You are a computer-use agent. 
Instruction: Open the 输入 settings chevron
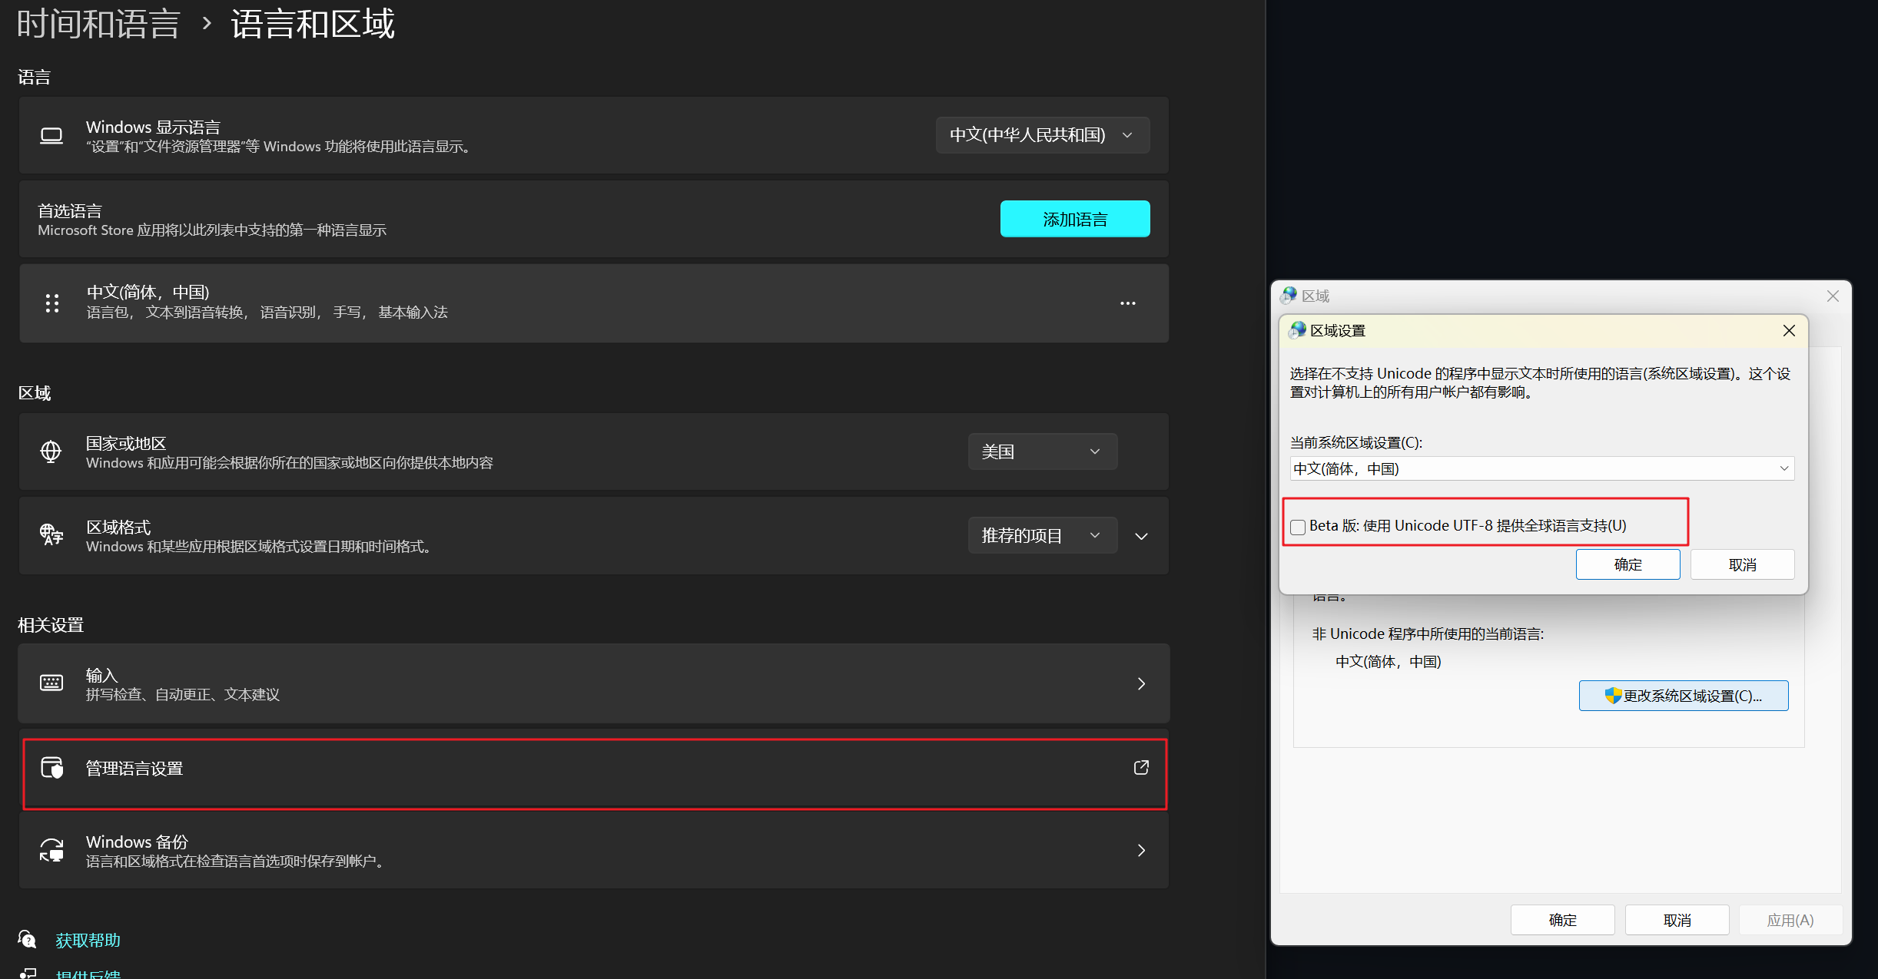coord(1141,683)
